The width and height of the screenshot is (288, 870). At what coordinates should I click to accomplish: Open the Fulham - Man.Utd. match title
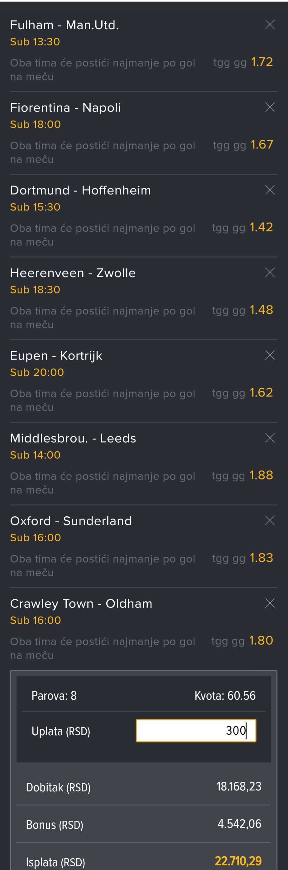tap(65, 25)
